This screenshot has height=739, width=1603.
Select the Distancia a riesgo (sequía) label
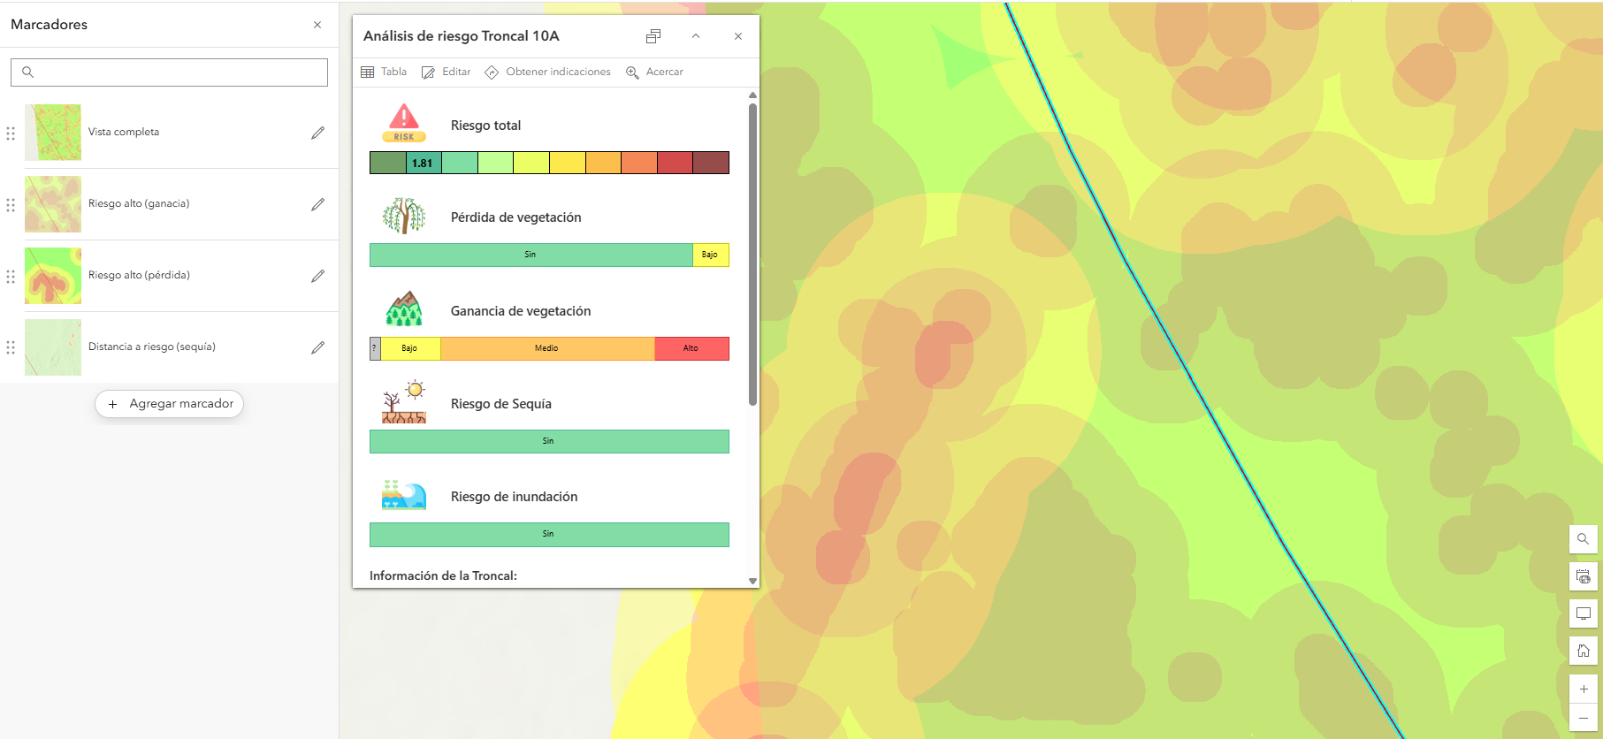point(152,347)
